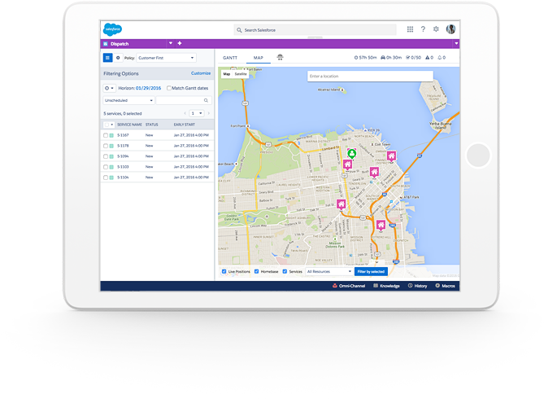Viewport: 544px width, 399px height.
Task: Check the box for service S-1104
Action: point(106,178)
